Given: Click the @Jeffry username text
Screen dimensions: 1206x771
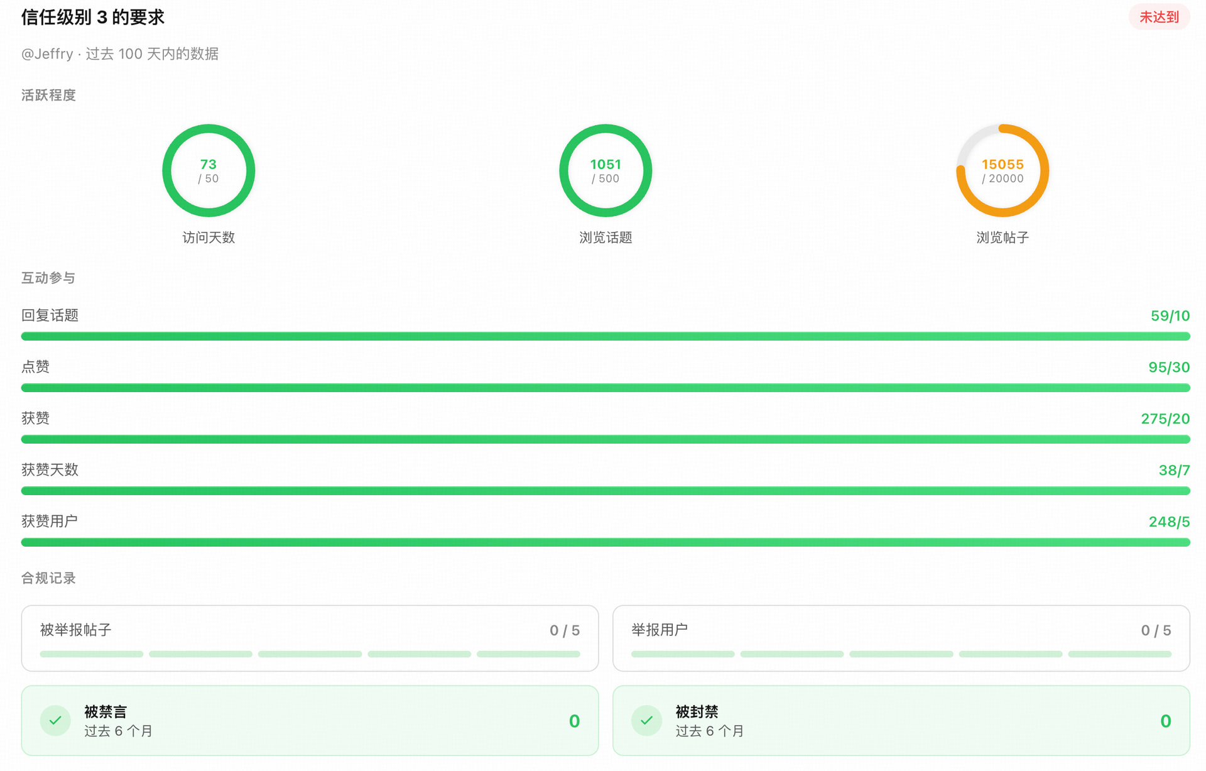Looking at the screenshot, I should [47, 54].
